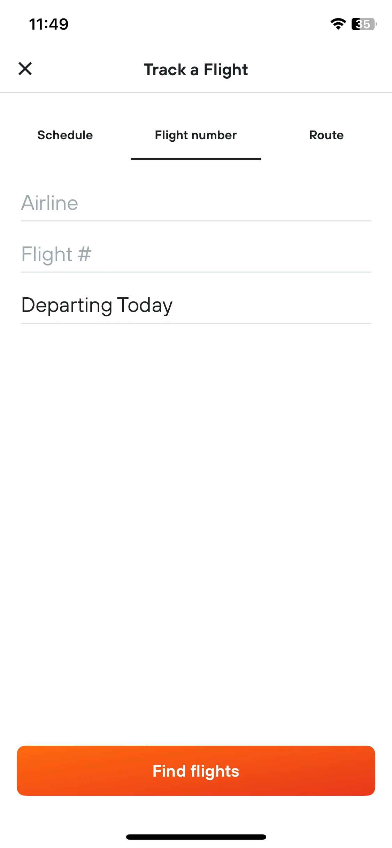The image size is (392, 848).
Task: Focus the Airline input field
Action: (196, 203)
